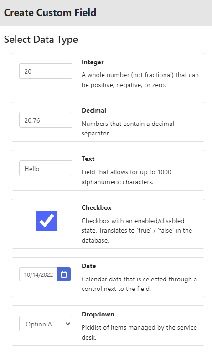Screen dimensions: 212x352
Task: Select the Date data type heading
Action: pyautogui.click(x=89, y=266)
